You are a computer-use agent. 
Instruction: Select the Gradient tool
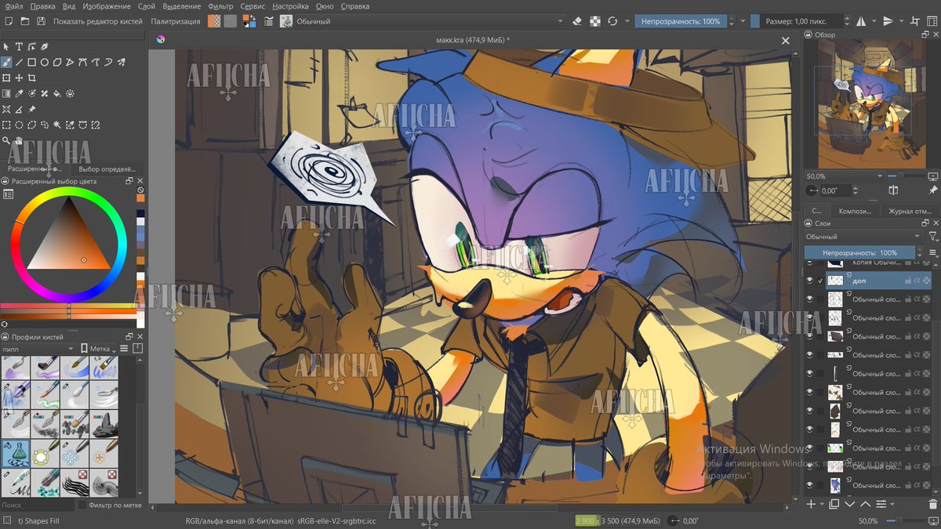tap(5, 93)
